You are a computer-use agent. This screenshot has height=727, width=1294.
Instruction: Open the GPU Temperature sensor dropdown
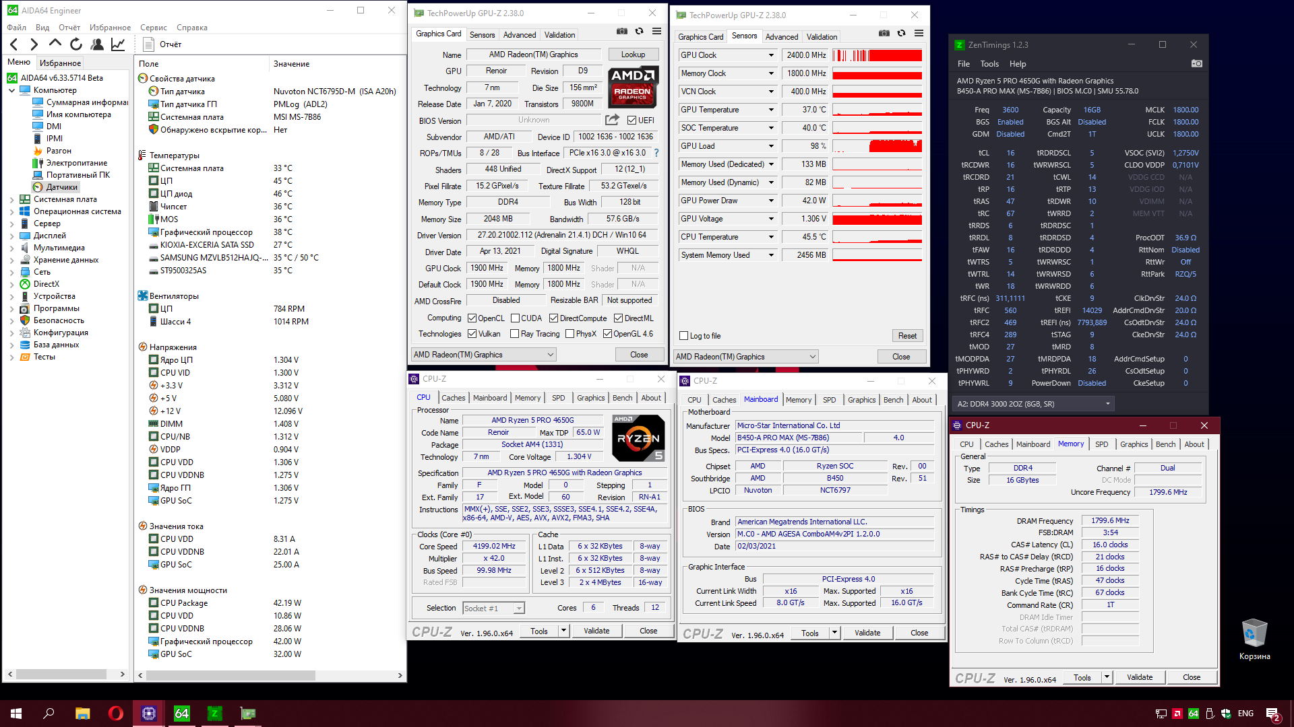click(771, 110)
